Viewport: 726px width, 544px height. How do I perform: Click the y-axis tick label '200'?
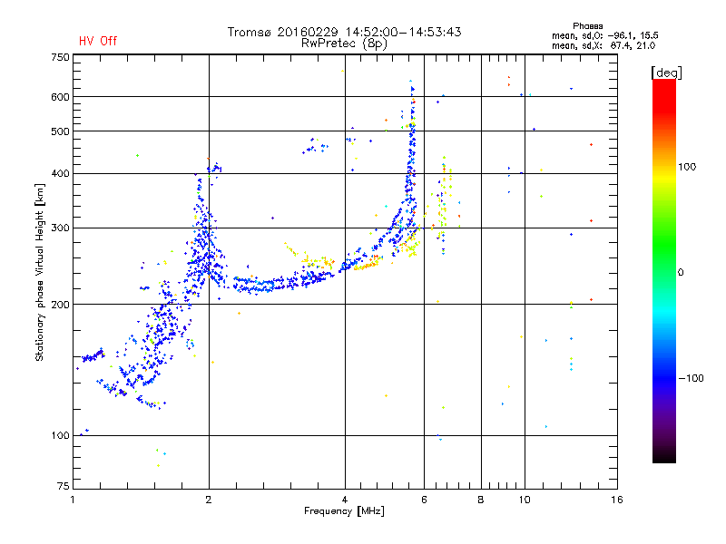60,305
